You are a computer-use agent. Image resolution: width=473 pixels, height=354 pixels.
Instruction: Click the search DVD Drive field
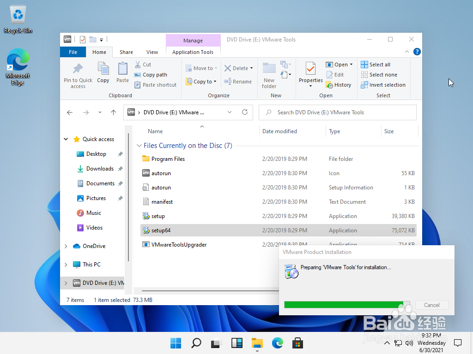click(337, 112)
